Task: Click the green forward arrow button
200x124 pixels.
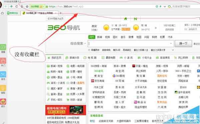Action: [x=11, y=6]
